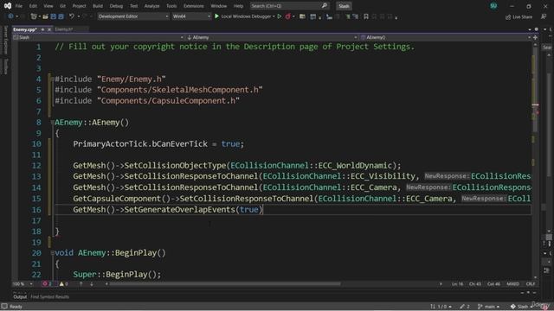Image resolution: width=554 pixels, height=311 pixels.
Task: Open the Debug menu
Action: [x=116, y=6]
